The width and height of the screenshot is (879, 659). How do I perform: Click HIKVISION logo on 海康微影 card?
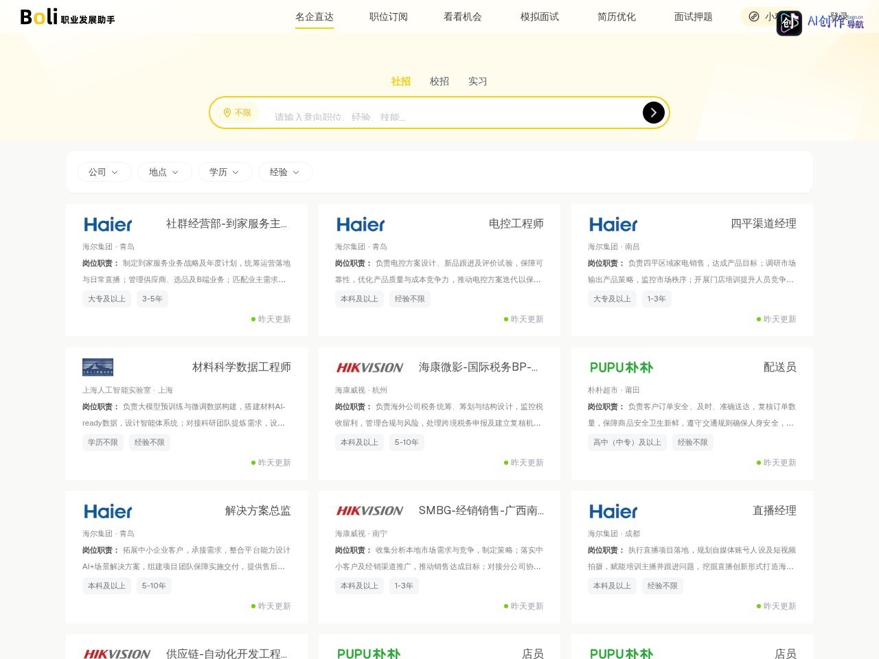(369, 368)
